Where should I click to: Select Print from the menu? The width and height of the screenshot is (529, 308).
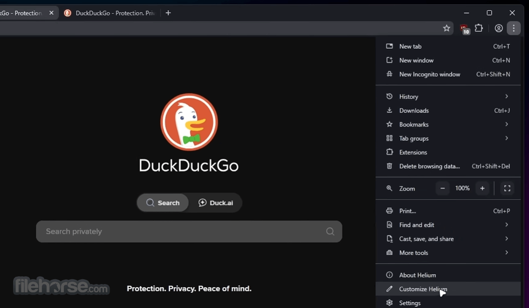[448, 211]
